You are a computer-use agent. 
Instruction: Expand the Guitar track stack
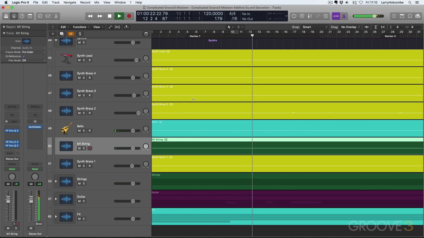(x=56, y=199)
